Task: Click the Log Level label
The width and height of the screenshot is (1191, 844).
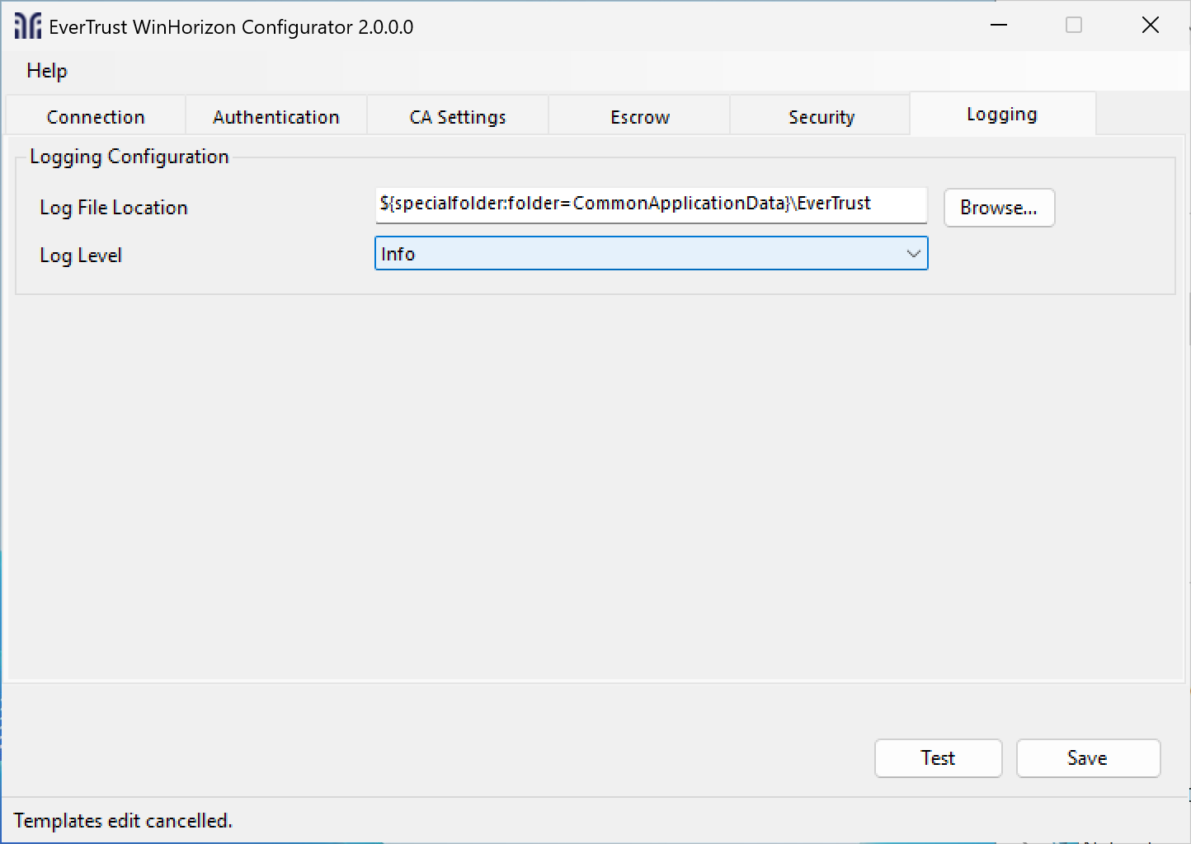Action: 80,255
